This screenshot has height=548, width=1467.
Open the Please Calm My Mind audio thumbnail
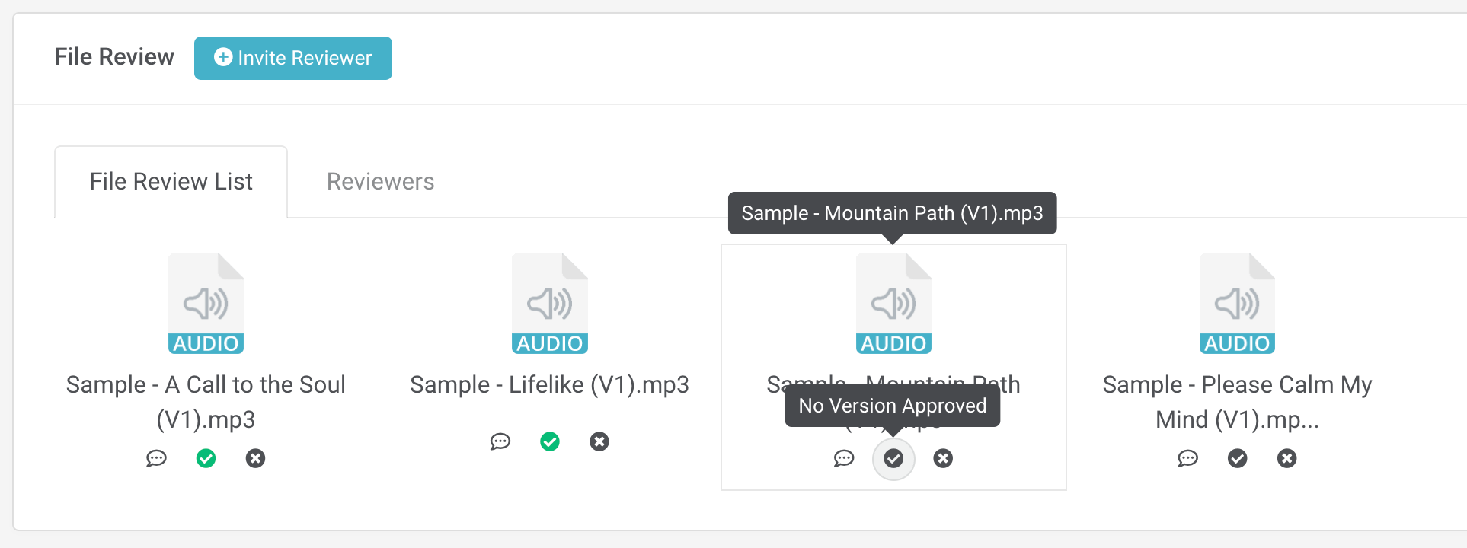[1237, 304]
